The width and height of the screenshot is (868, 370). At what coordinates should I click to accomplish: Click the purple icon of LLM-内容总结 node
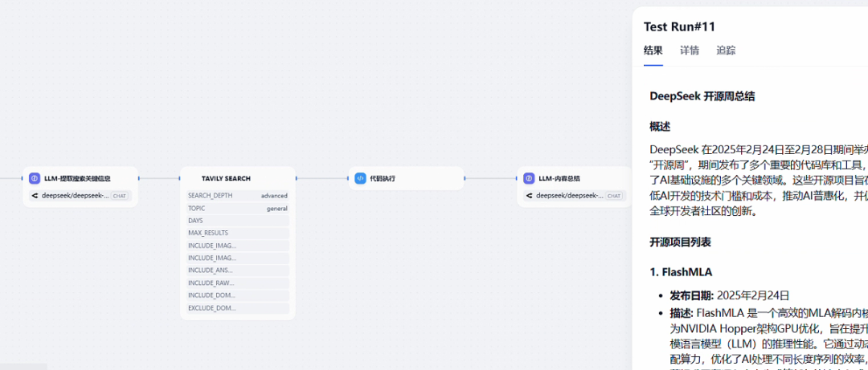[x=529, y=178]
